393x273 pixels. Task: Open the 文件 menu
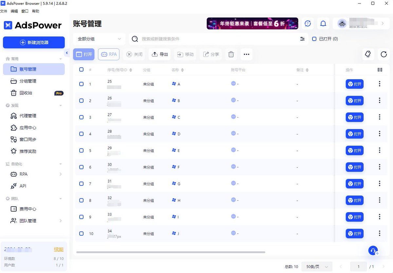point(4,11)
